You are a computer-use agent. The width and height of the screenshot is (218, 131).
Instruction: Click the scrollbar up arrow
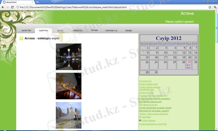216,12
